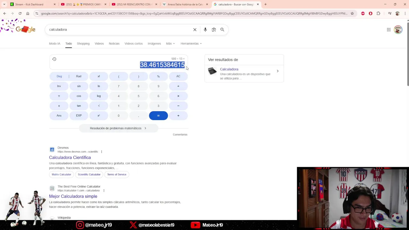
Task: Click the sin function key
Action: [x=79, y=86]
